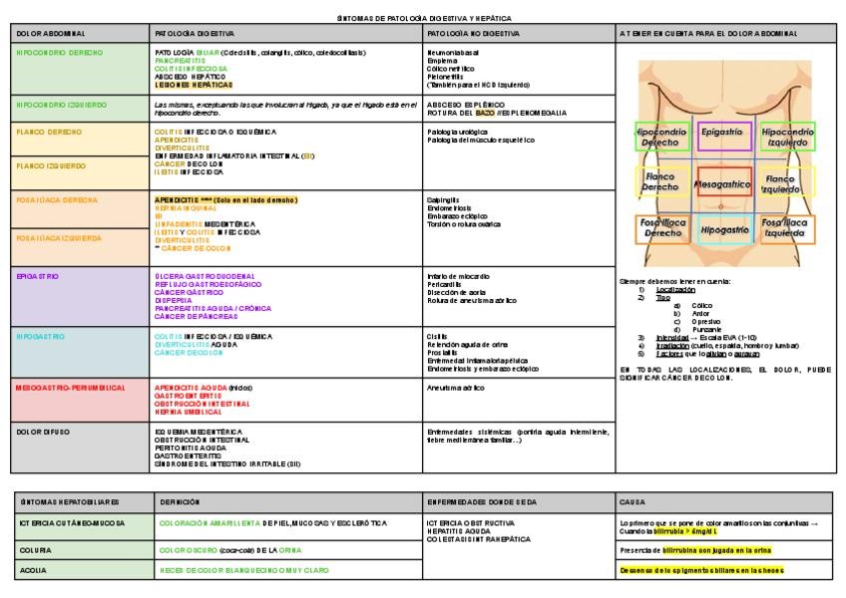This screenshot has height=598, width=846.
Task: Select the Hipocondrio Derecho box in the diagram
Action: click(660, 137)
